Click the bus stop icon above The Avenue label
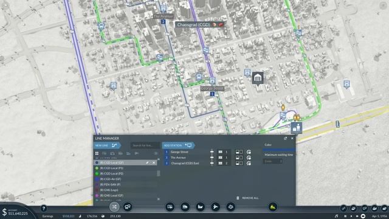Image resolution: width=389 pixels, height=219 pixels. point(164,9)
